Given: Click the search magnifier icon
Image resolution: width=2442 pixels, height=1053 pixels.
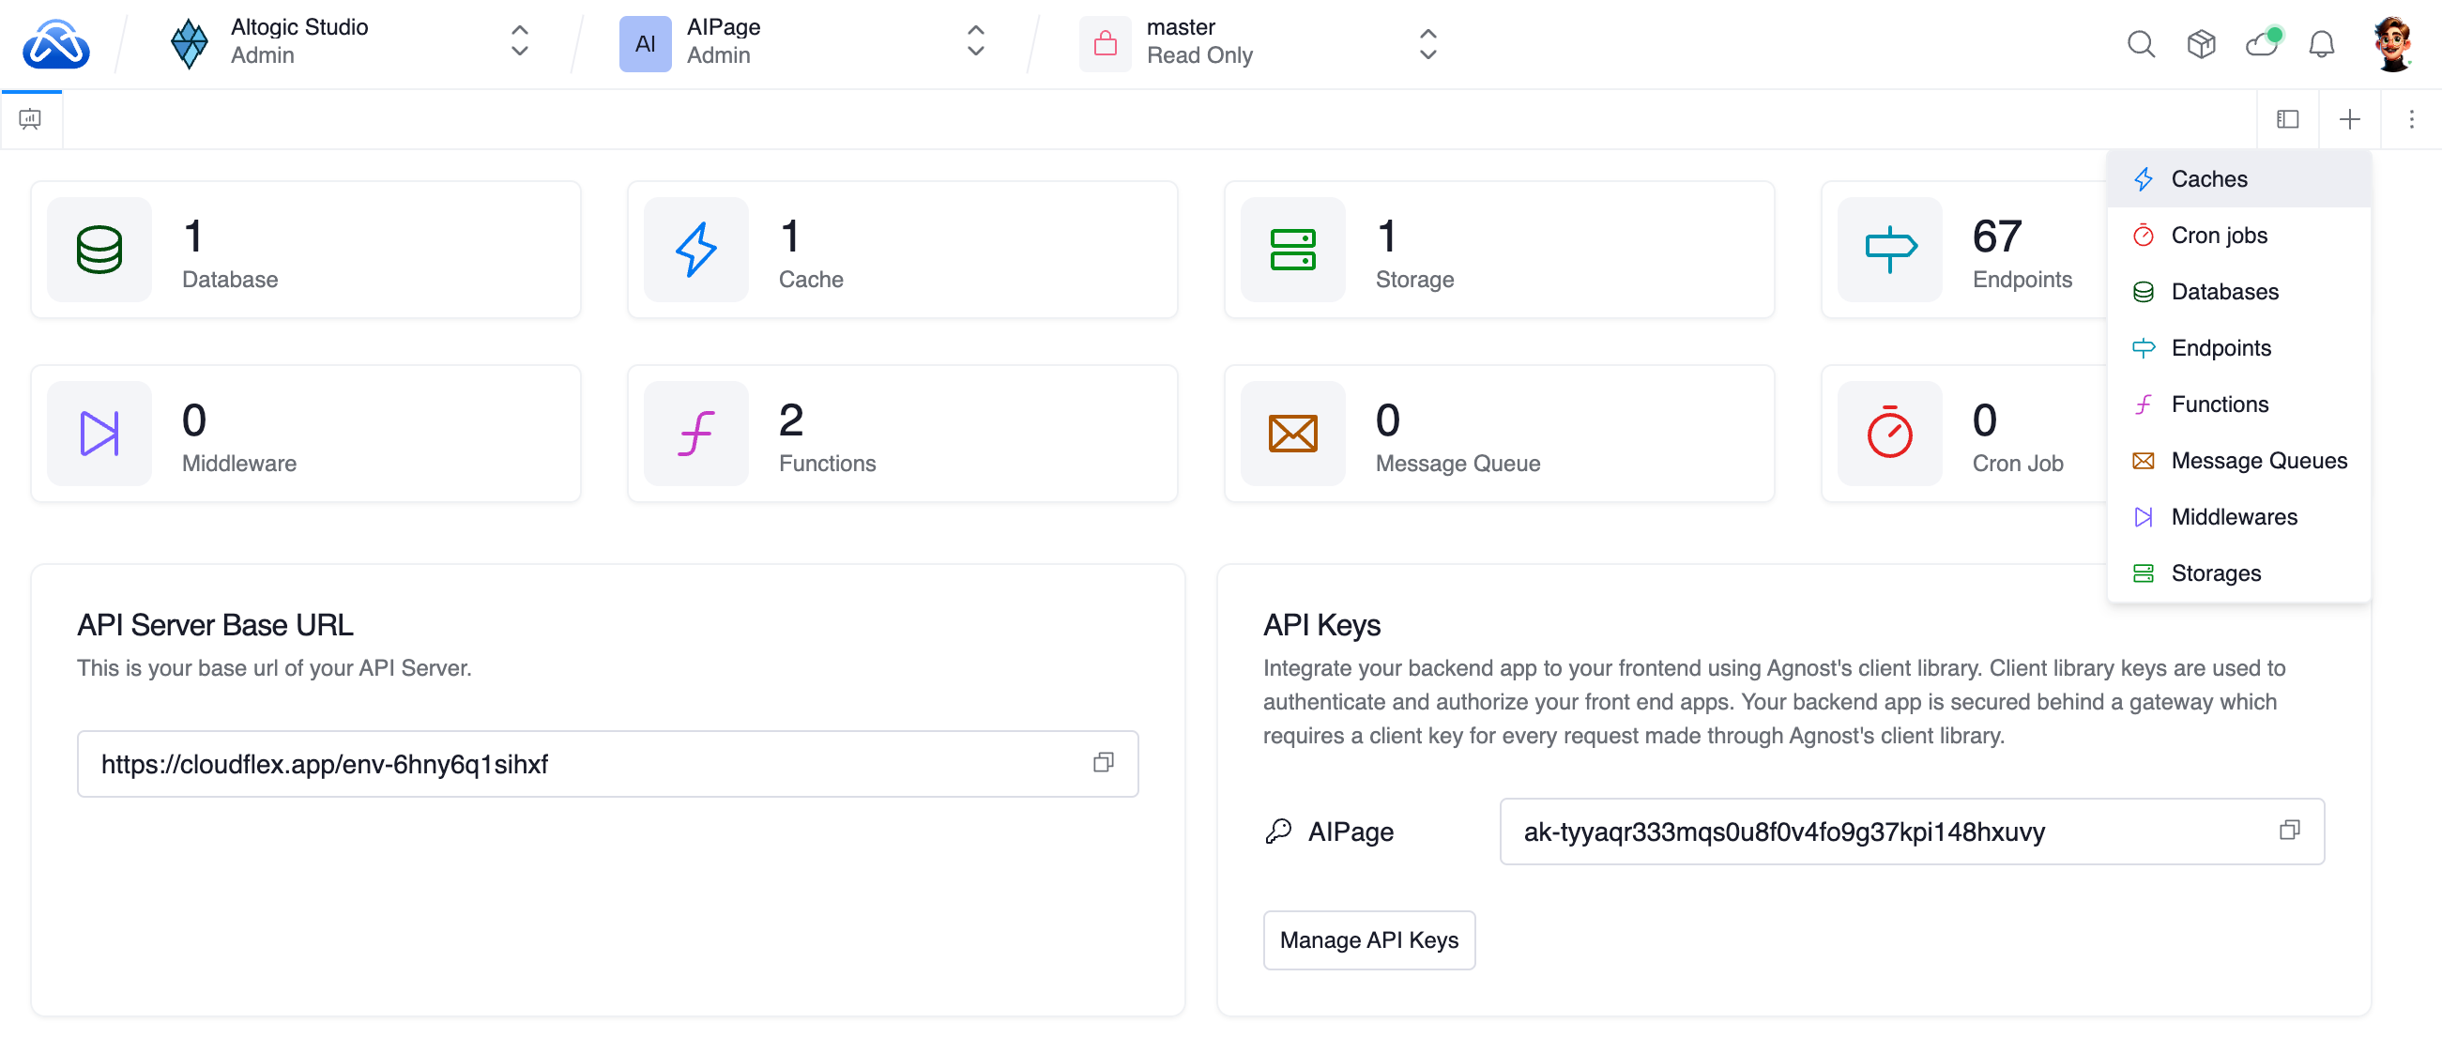Looking at the screenshot, I should coord(2140,43).
